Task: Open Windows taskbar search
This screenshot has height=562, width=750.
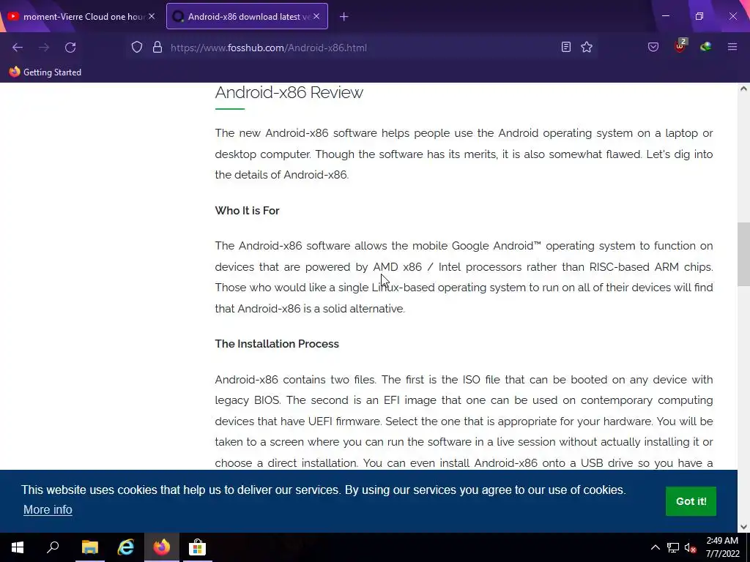Action: click(x=53, y=547)
